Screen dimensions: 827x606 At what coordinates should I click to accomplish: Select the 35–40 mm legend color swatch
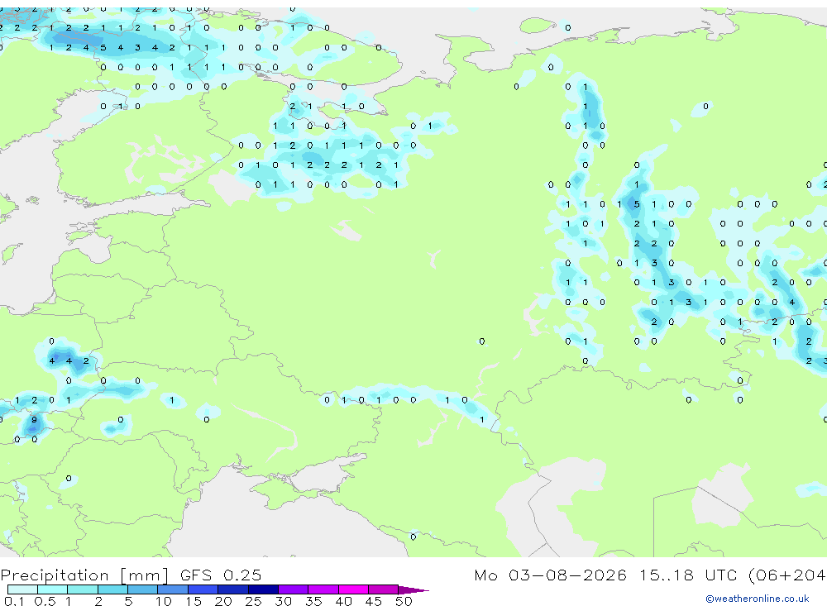click(x=323, y=589)
